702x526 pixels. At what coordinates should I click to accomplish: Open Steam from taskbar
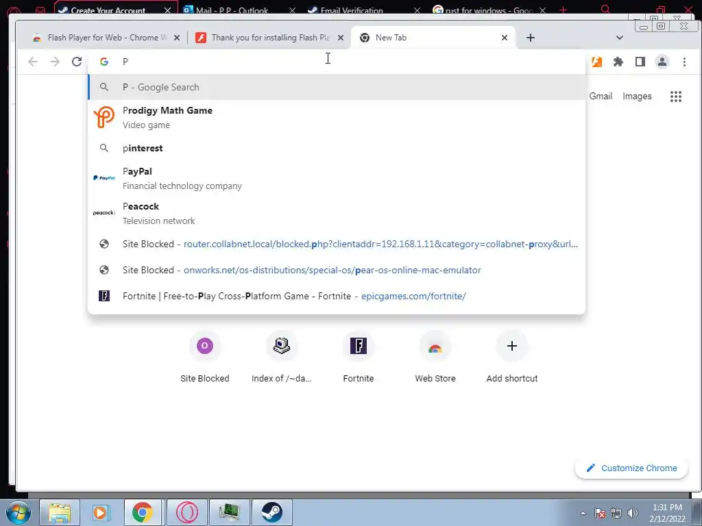(x=271, y=512)
